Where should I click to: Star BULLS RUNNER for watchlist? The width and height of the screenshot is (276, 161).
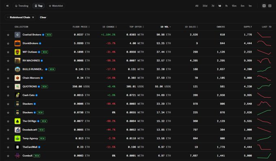8,70
